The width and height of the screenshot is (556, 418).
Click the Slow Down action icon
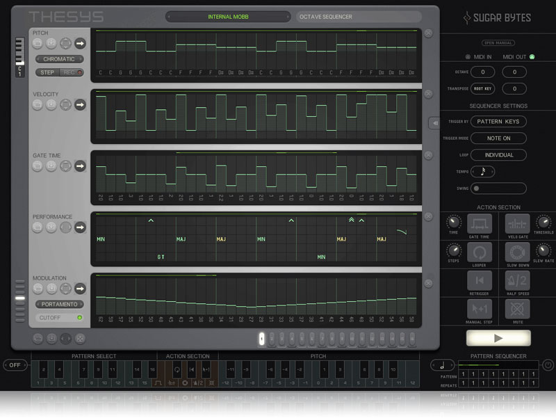516,252
